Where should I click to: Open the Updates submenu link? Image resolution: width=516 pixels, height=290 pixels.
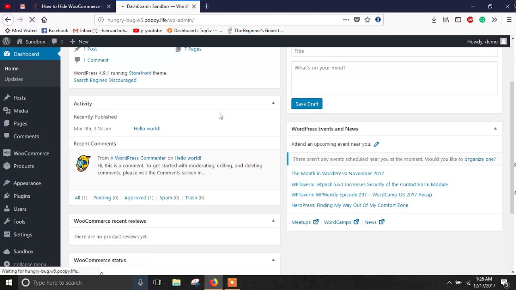click(x=14, y=79)
